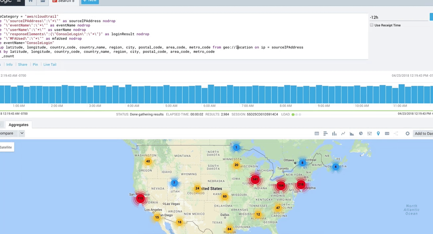
Task: Open the Compare dropdown arrow
Action: 22,133
